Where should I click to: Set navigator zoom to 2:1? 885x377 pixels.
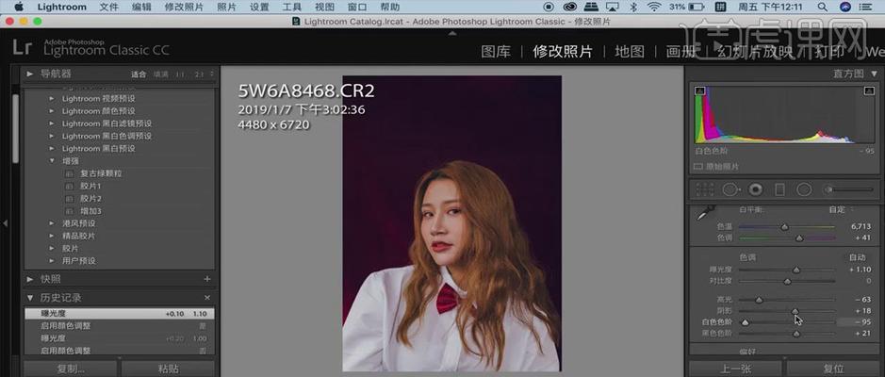(x=199, y=74)
